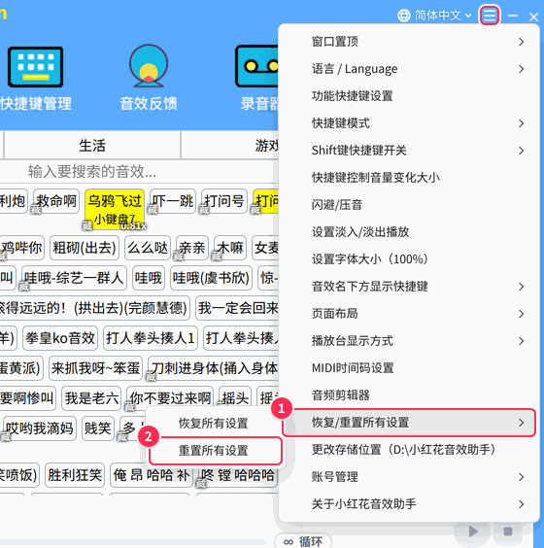Screen dimensions: 544x548
Task: Open the 闪避/压音 menu entry
Action: [x=409, y=205]
